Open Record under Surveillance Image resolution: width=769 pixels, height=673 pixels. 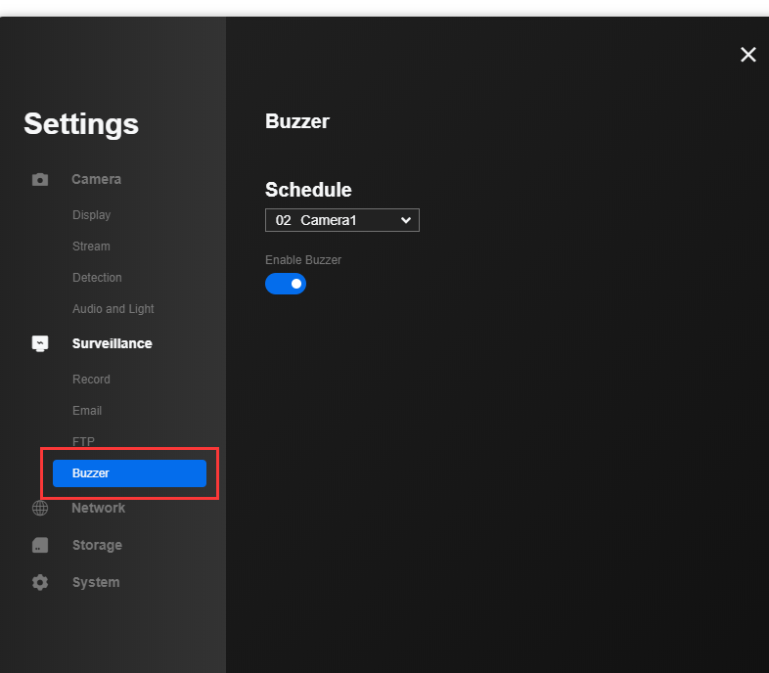tap(91, 380)
